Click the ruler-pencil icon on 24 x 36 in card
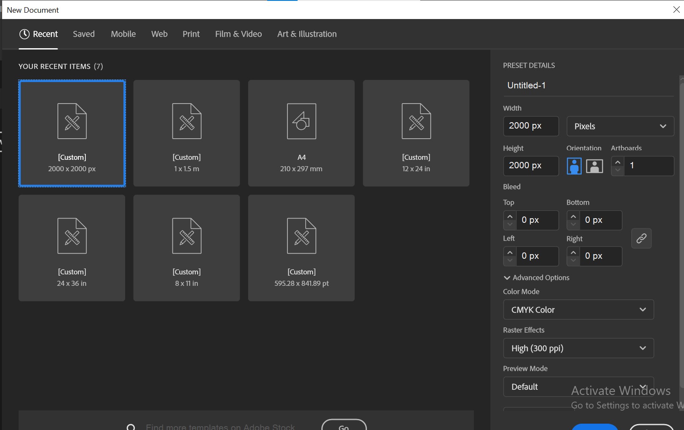Viewport: 684px width, 430px height. 72,236
